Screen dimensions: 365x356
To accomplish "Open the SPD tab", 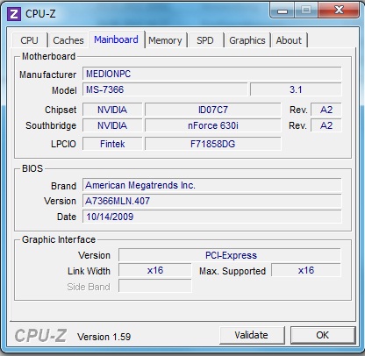I will point(205,40).
